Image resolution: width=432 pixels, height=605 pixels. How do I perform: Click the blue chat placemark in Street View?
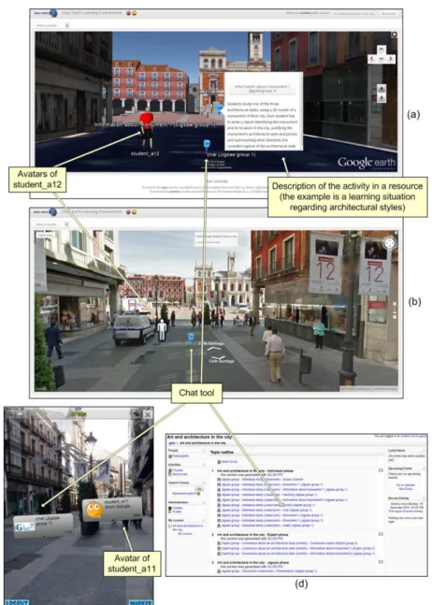(191, 337)
